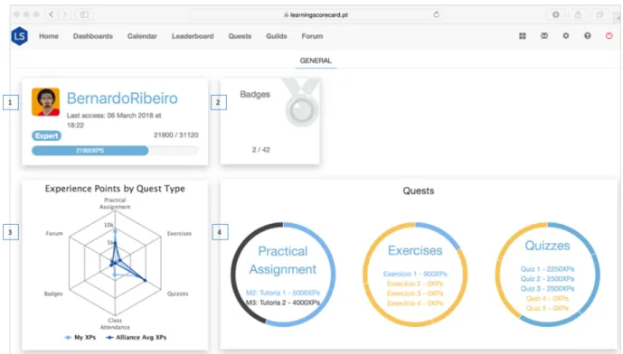This screenshot has height=354, width=623.
Task: Click the Last access date text
Action: [114, 120]
